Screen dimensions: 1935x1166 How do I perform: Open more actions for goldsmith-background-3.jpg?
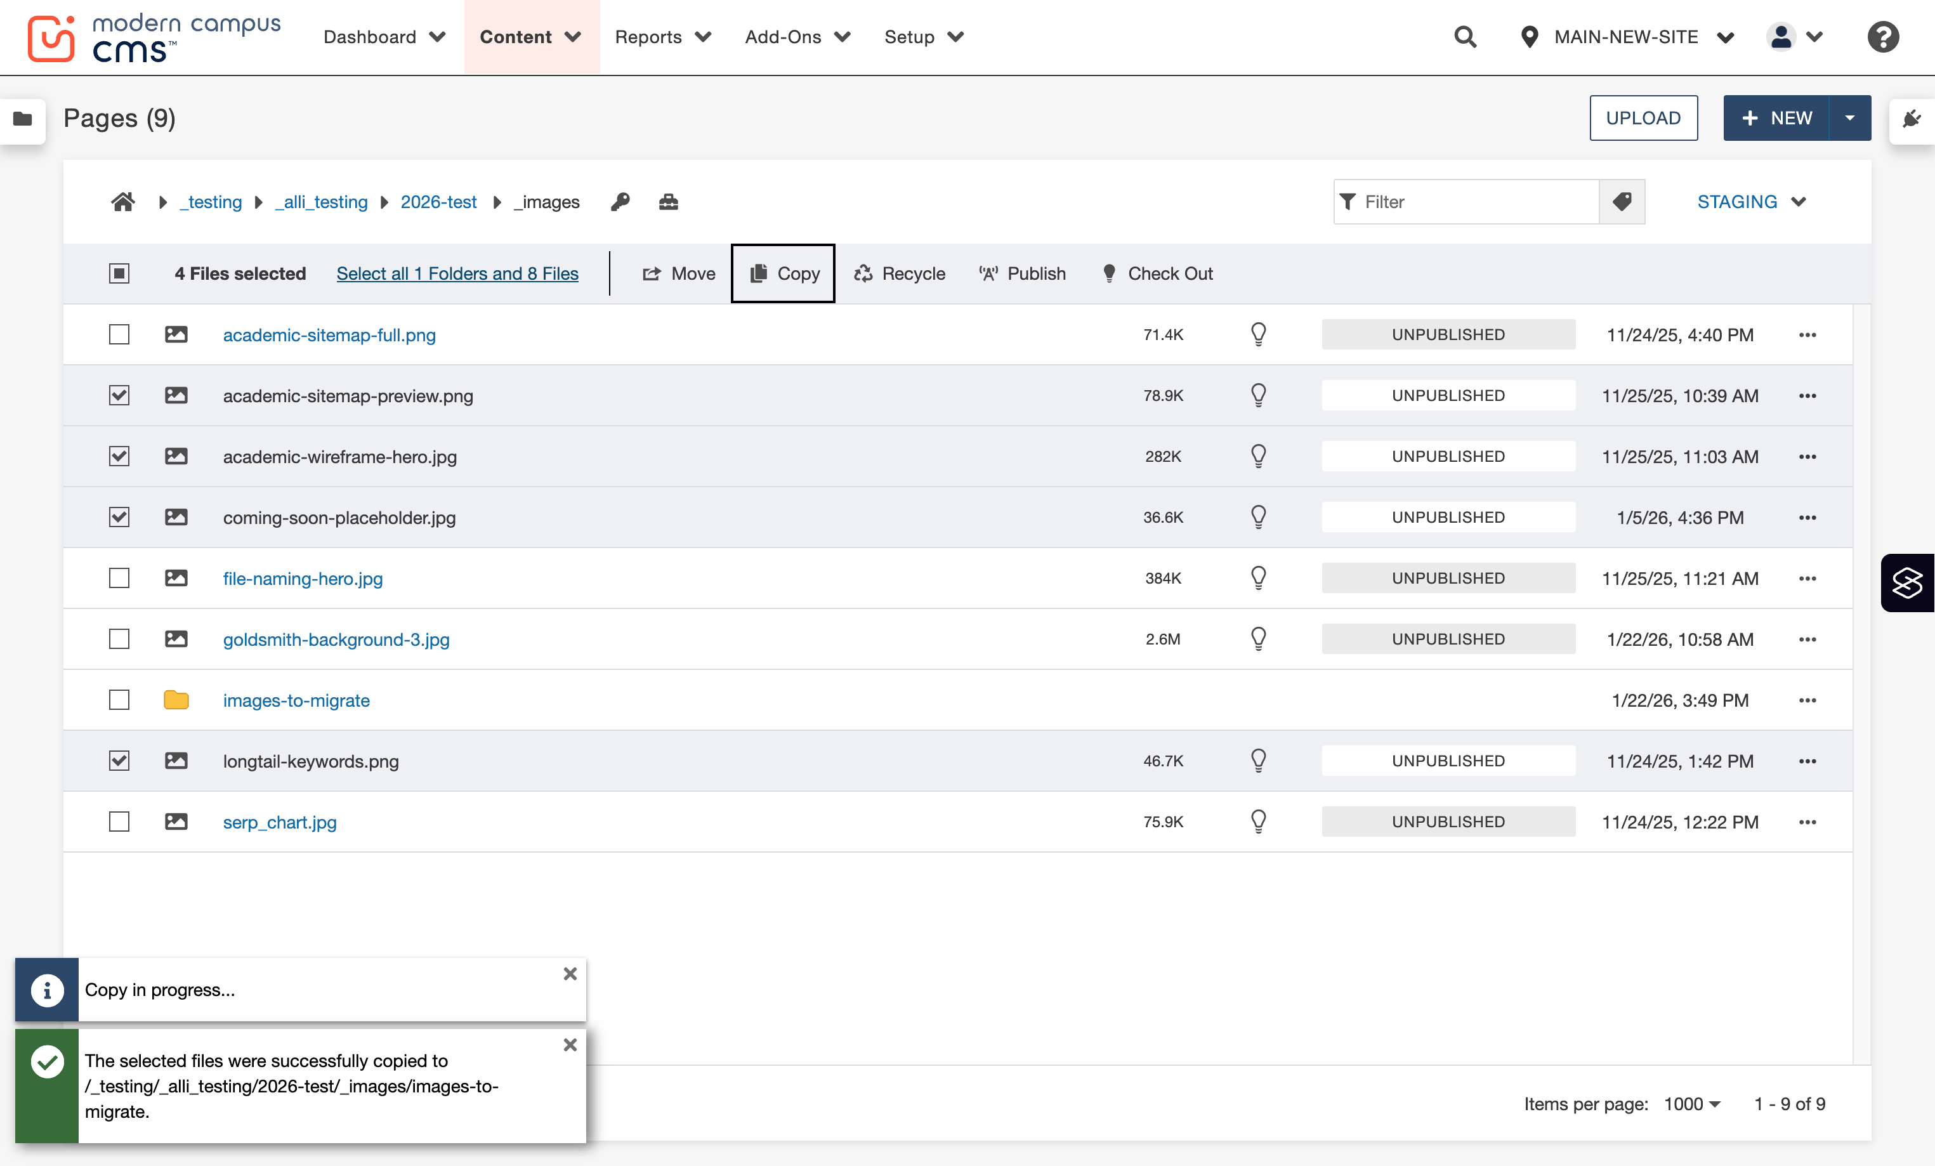tap(1807, 639)
